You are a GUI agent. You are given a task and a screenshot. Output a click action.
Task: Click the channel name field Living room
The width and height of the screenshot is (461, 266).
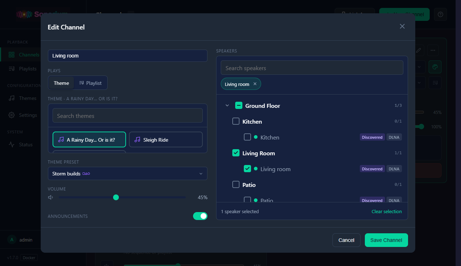pyautogui.click(x=127, y=56)
